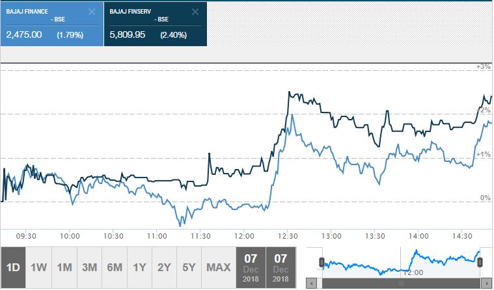Click the navigator horizontal scrollbar thumb
Screen dimensions: 494x290
[x=401, y=283]
